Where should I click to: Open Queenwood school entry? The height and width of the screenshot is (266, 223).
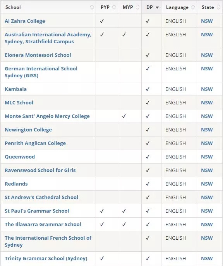click(x=20, y=157)
